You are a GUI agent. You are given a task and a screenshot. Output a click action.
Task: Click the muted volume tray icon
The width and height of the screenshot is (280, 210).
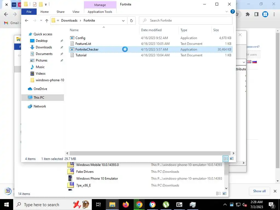244,205
